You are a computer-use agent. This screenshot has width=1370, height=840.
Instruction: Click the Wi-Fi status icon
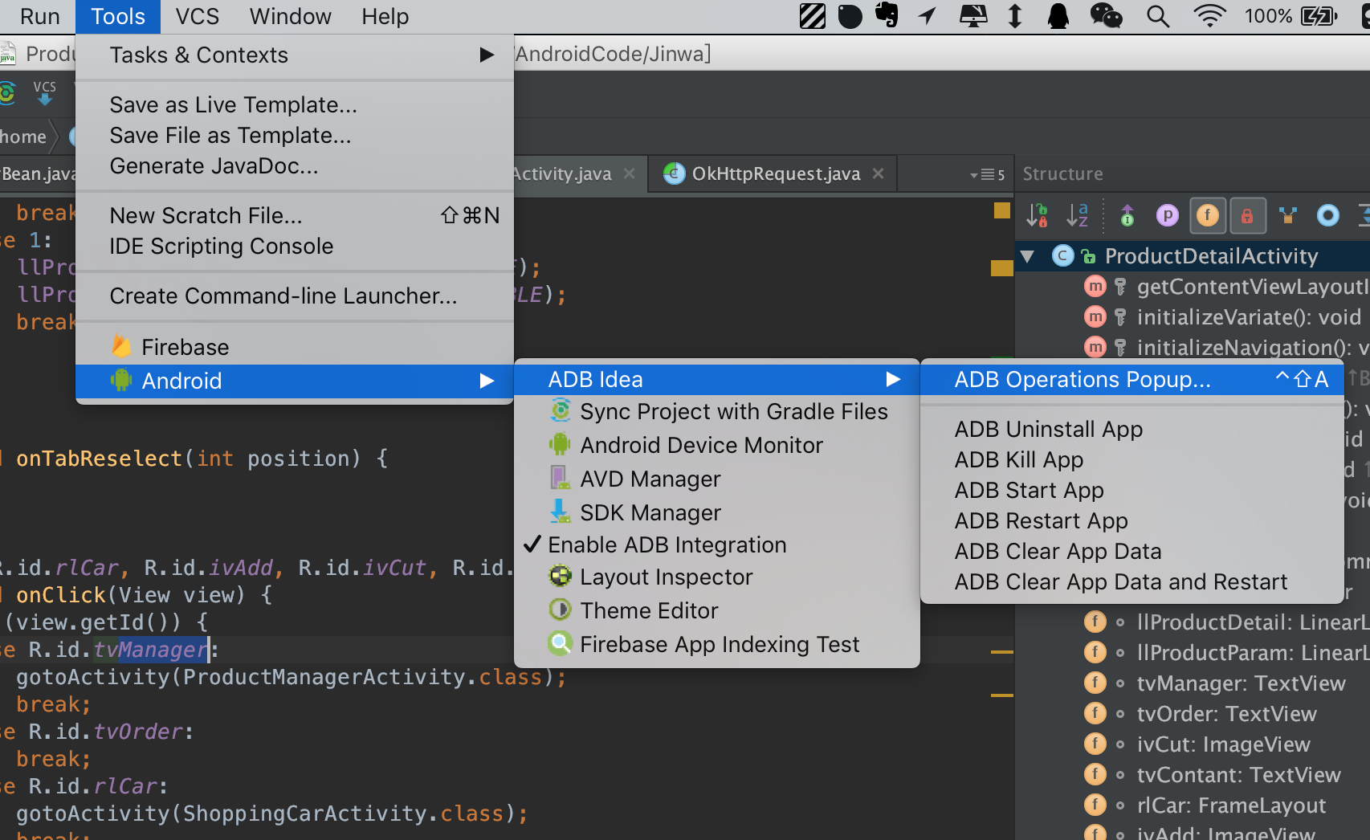coord(1209,16)
